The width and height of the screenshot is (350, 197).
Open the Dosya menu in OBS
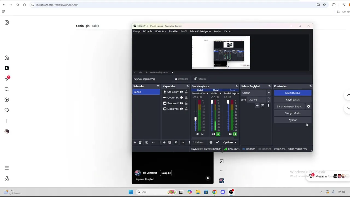[137, 31]
